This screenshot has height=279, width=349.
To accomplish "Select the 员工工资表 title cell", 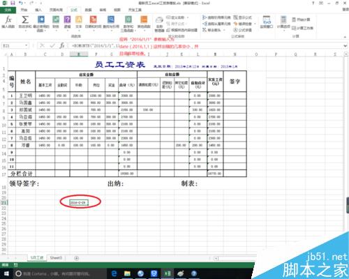I will pos(120,65).
